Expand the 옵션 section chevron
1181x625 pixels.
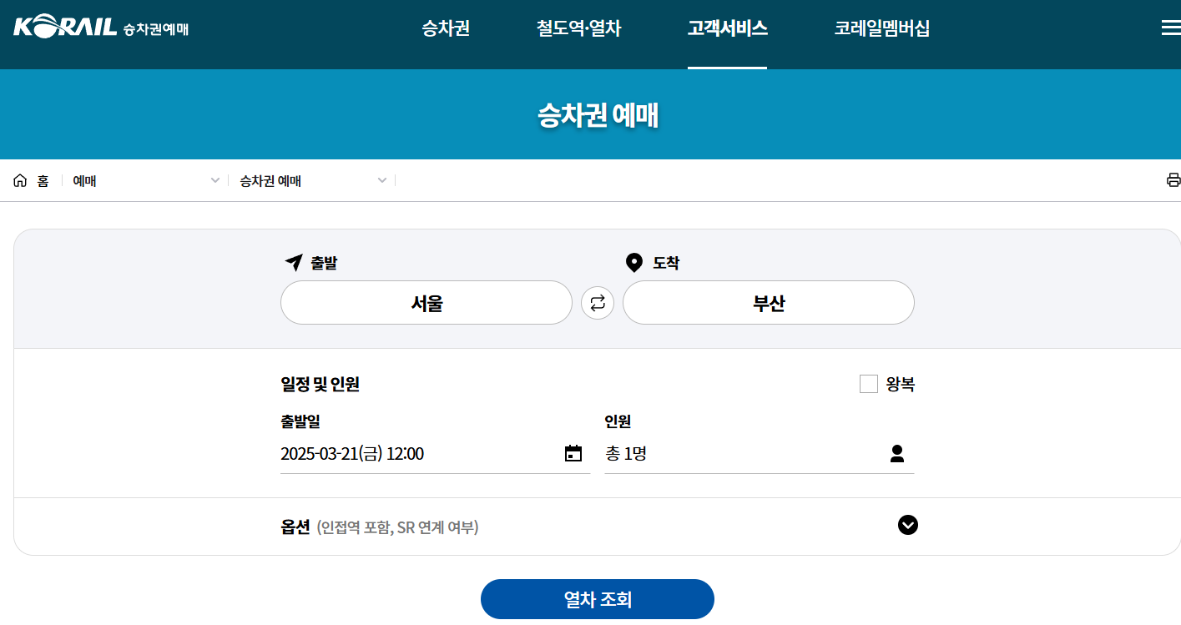(908, 525)
